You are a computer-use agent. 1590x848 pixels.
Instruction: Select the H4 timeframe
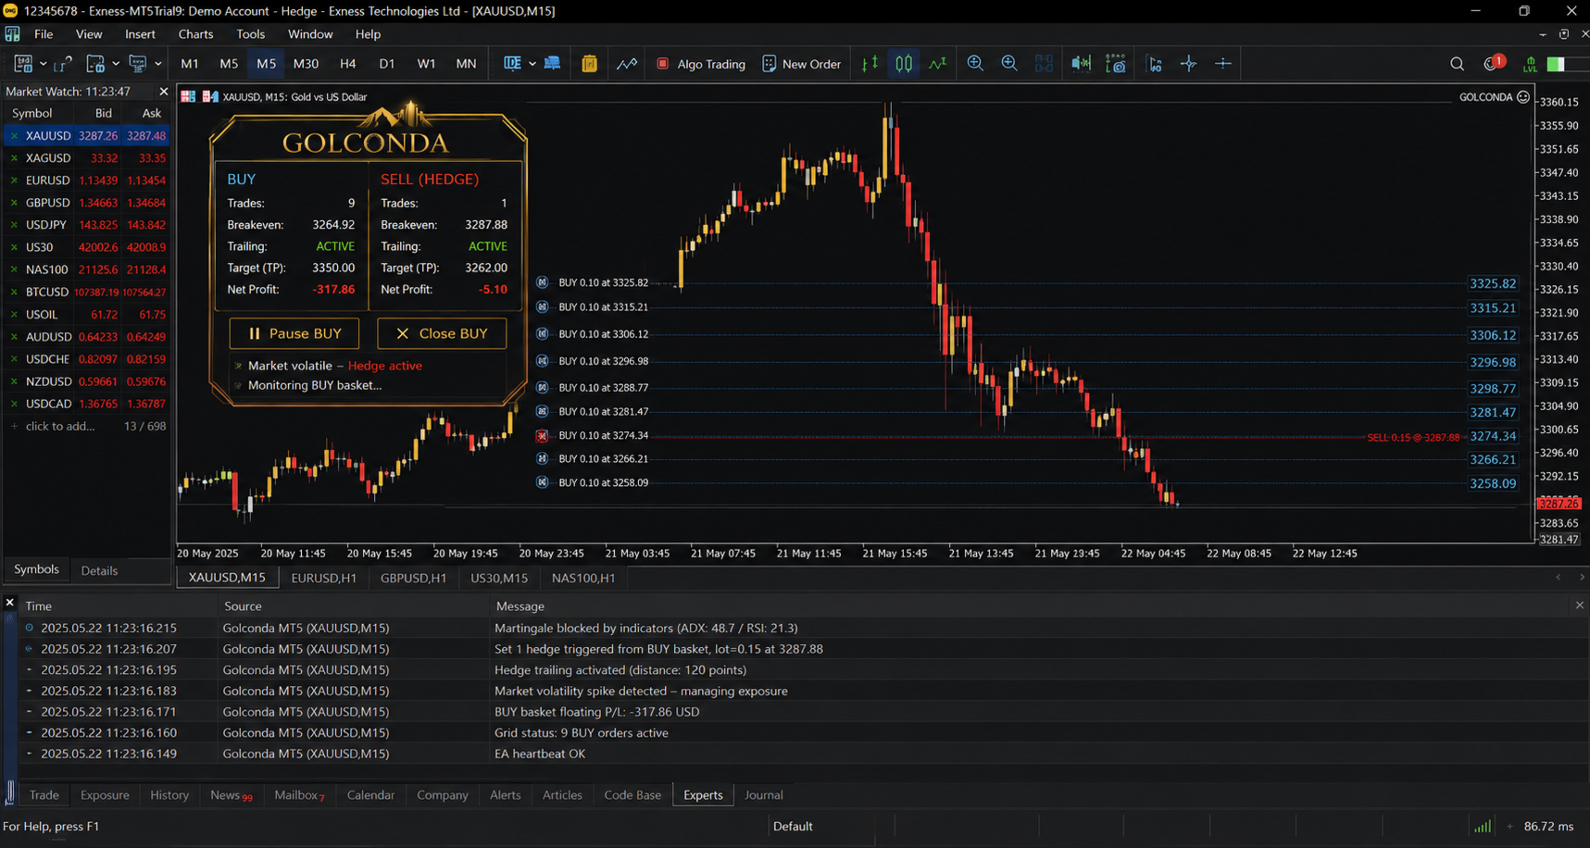coord(347,64)
